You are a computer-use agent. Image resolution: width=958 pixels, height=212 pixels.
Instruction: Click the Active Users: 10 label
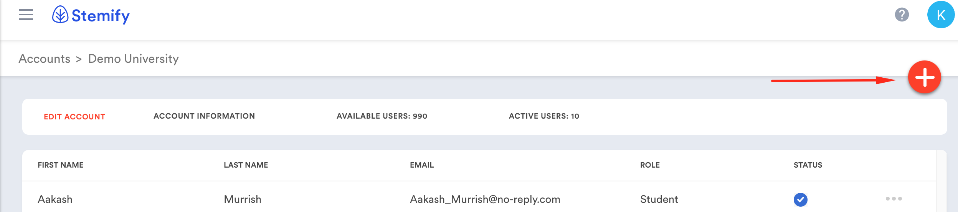coord(544,116)
